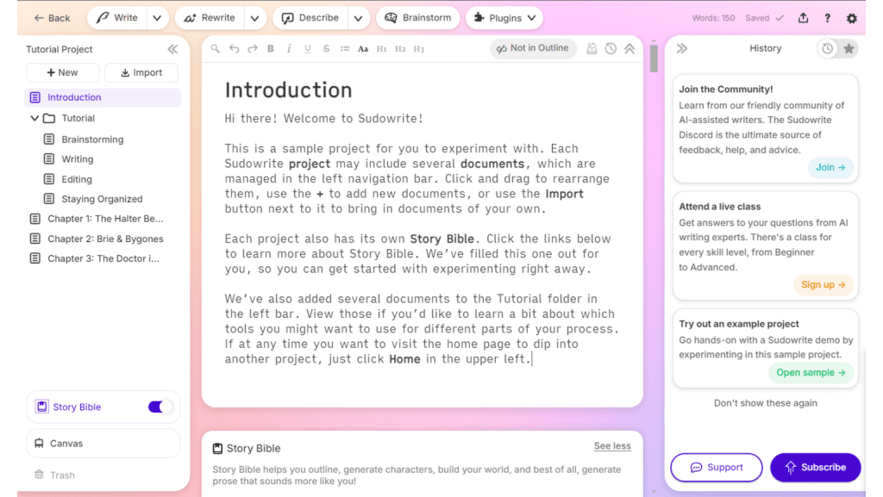
Task: Import a document
Action: coord(141,72)
